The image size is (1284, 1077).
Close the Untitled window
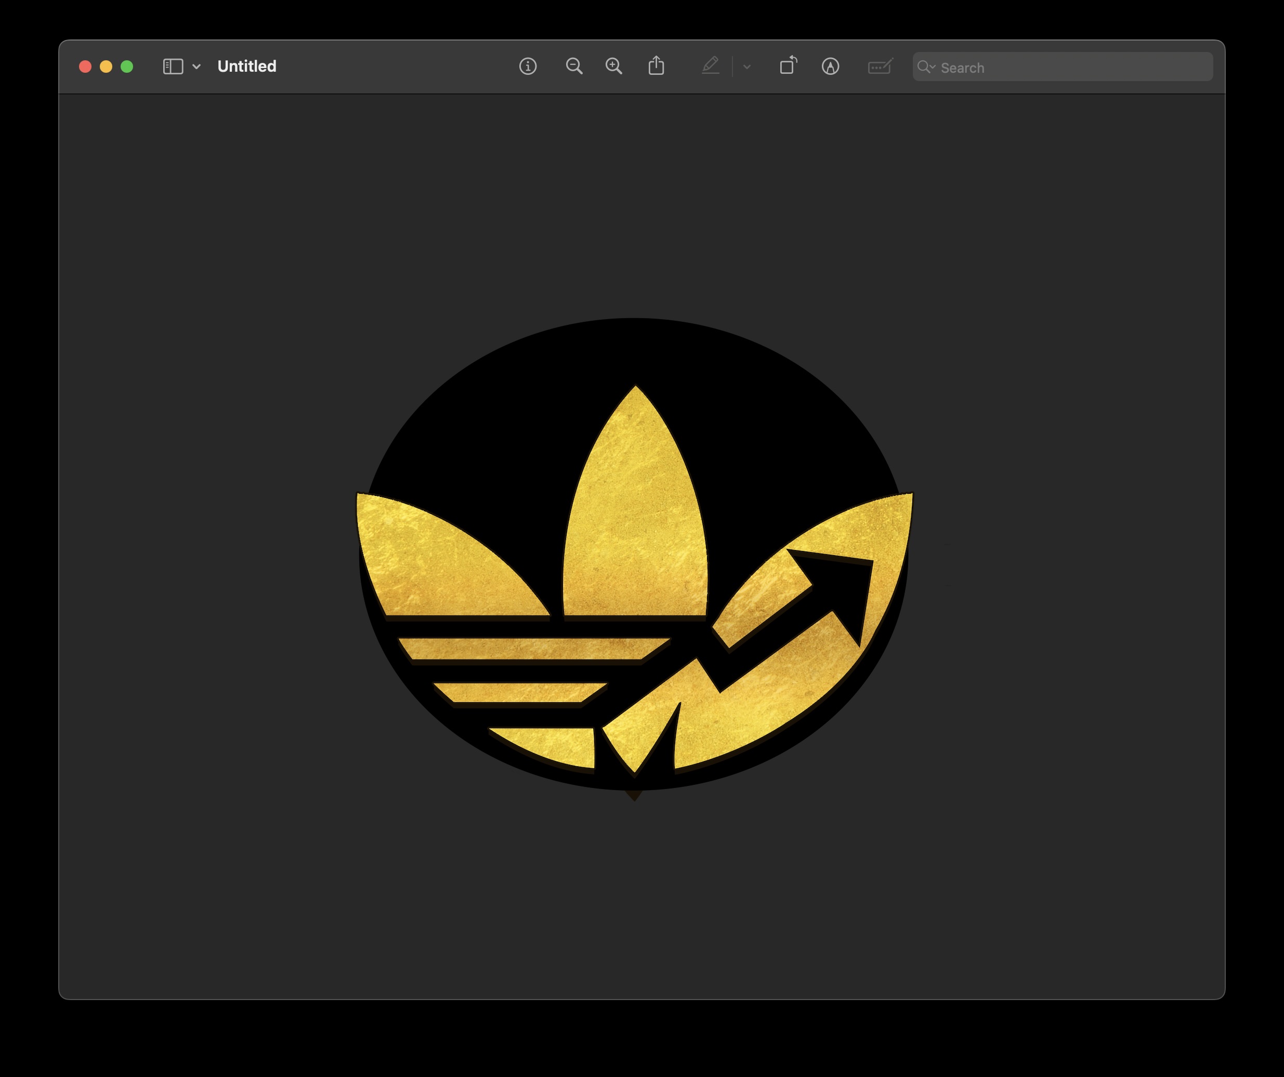pos(86,67)
